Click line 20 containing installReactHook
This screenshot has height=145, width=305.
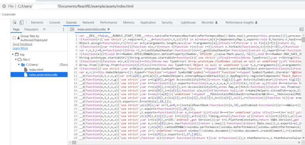pyautogui.click(x=190, y=105)
